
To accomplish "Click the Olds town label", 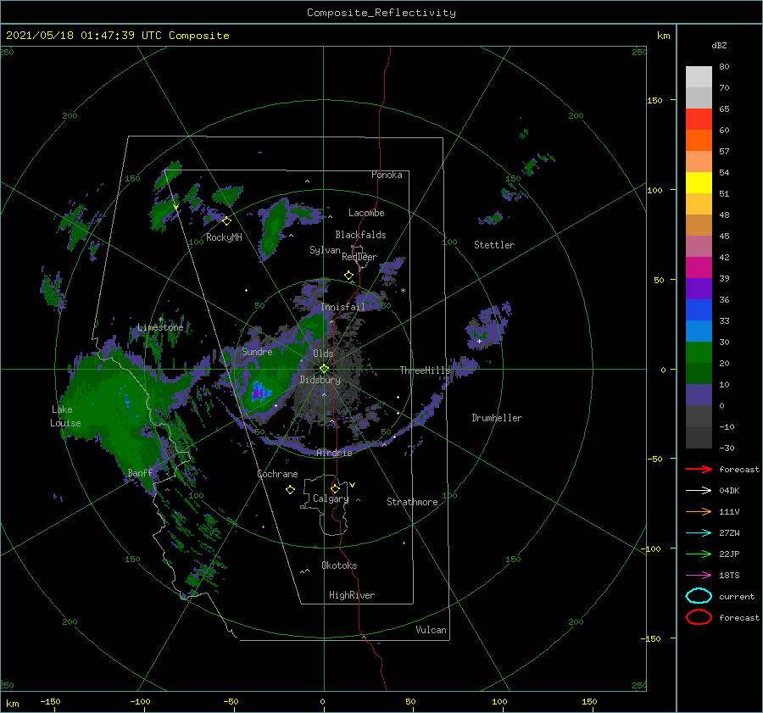I will [x=323, y=353].
